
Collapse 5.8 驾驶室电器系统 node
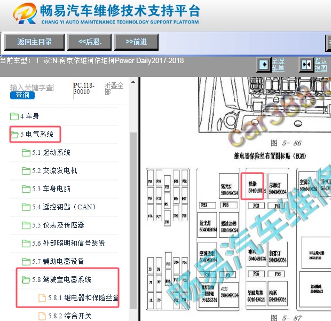click(x=61, y=280)
